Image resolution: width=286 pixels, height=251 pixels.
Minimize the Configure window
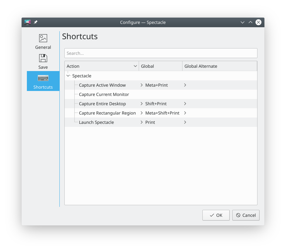tap(243, 22)
